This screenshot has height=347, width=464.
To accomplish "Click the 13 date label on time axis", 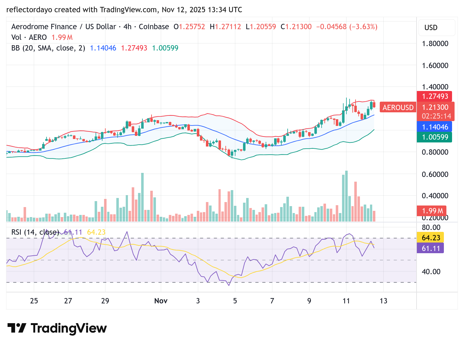I will tap(383, 301).
